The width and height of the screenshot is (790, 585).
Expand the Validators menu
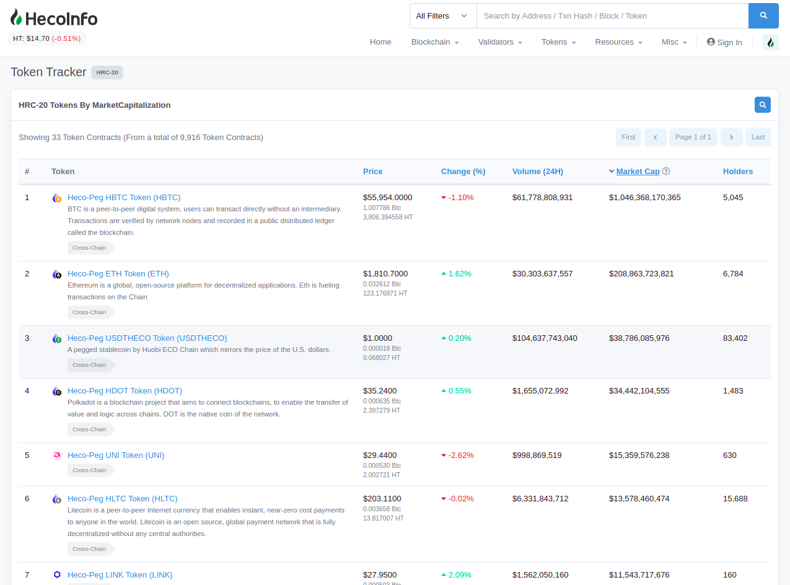click(500, 42)
